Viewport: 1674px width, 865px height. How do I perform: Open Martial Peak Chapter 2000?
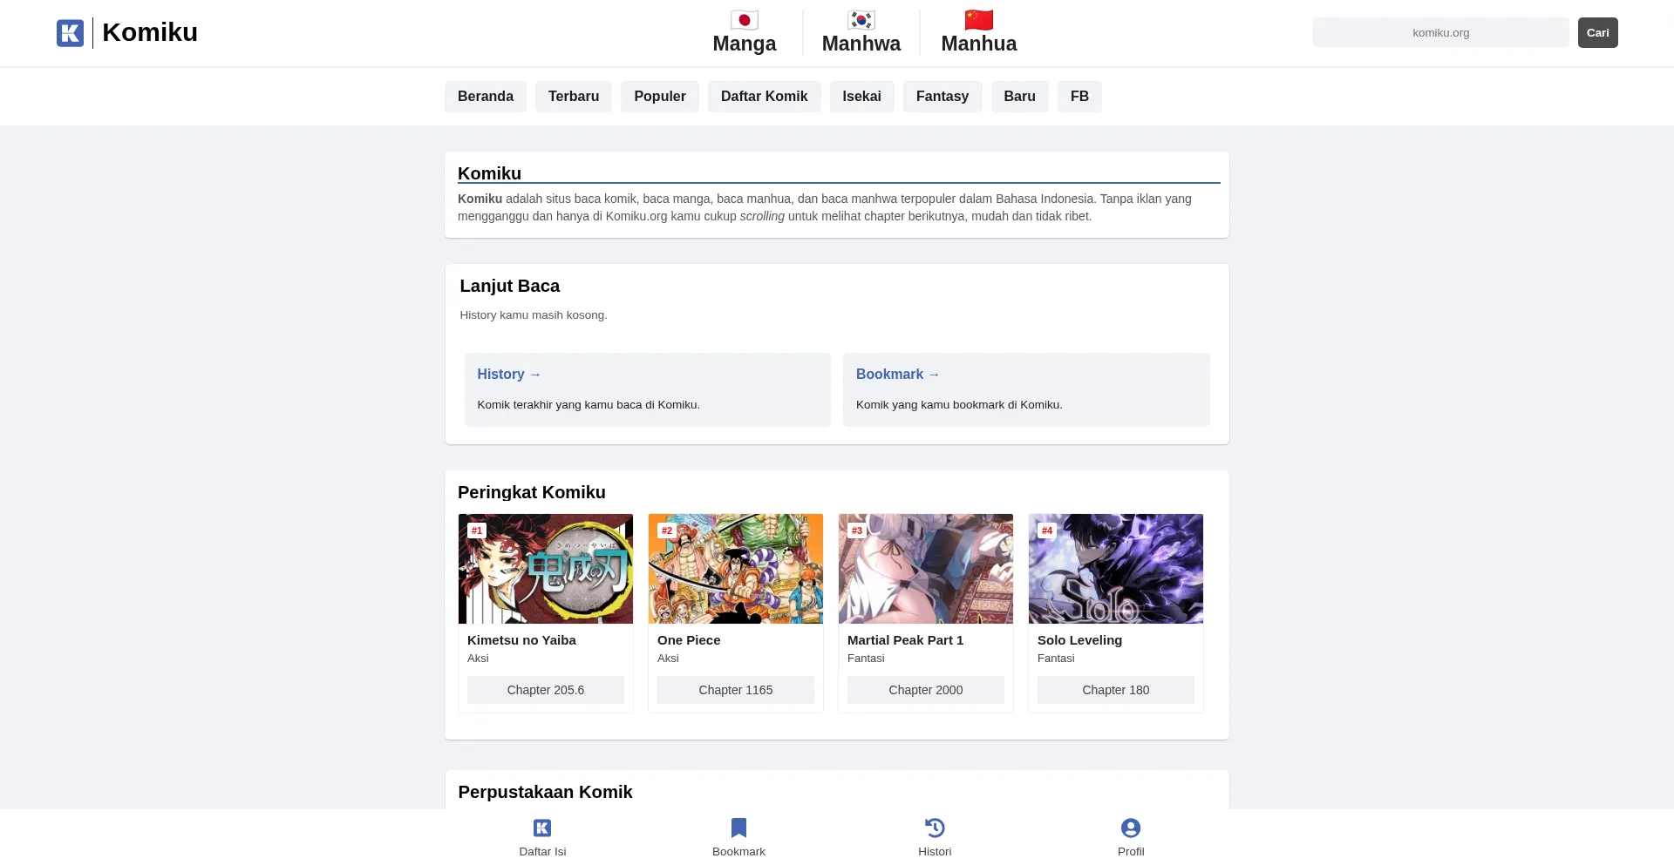(926, 690)
